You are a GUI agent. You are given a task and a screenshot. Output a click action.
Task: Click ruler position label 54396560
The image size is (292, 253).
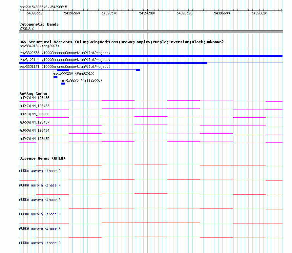pos(72,13)
